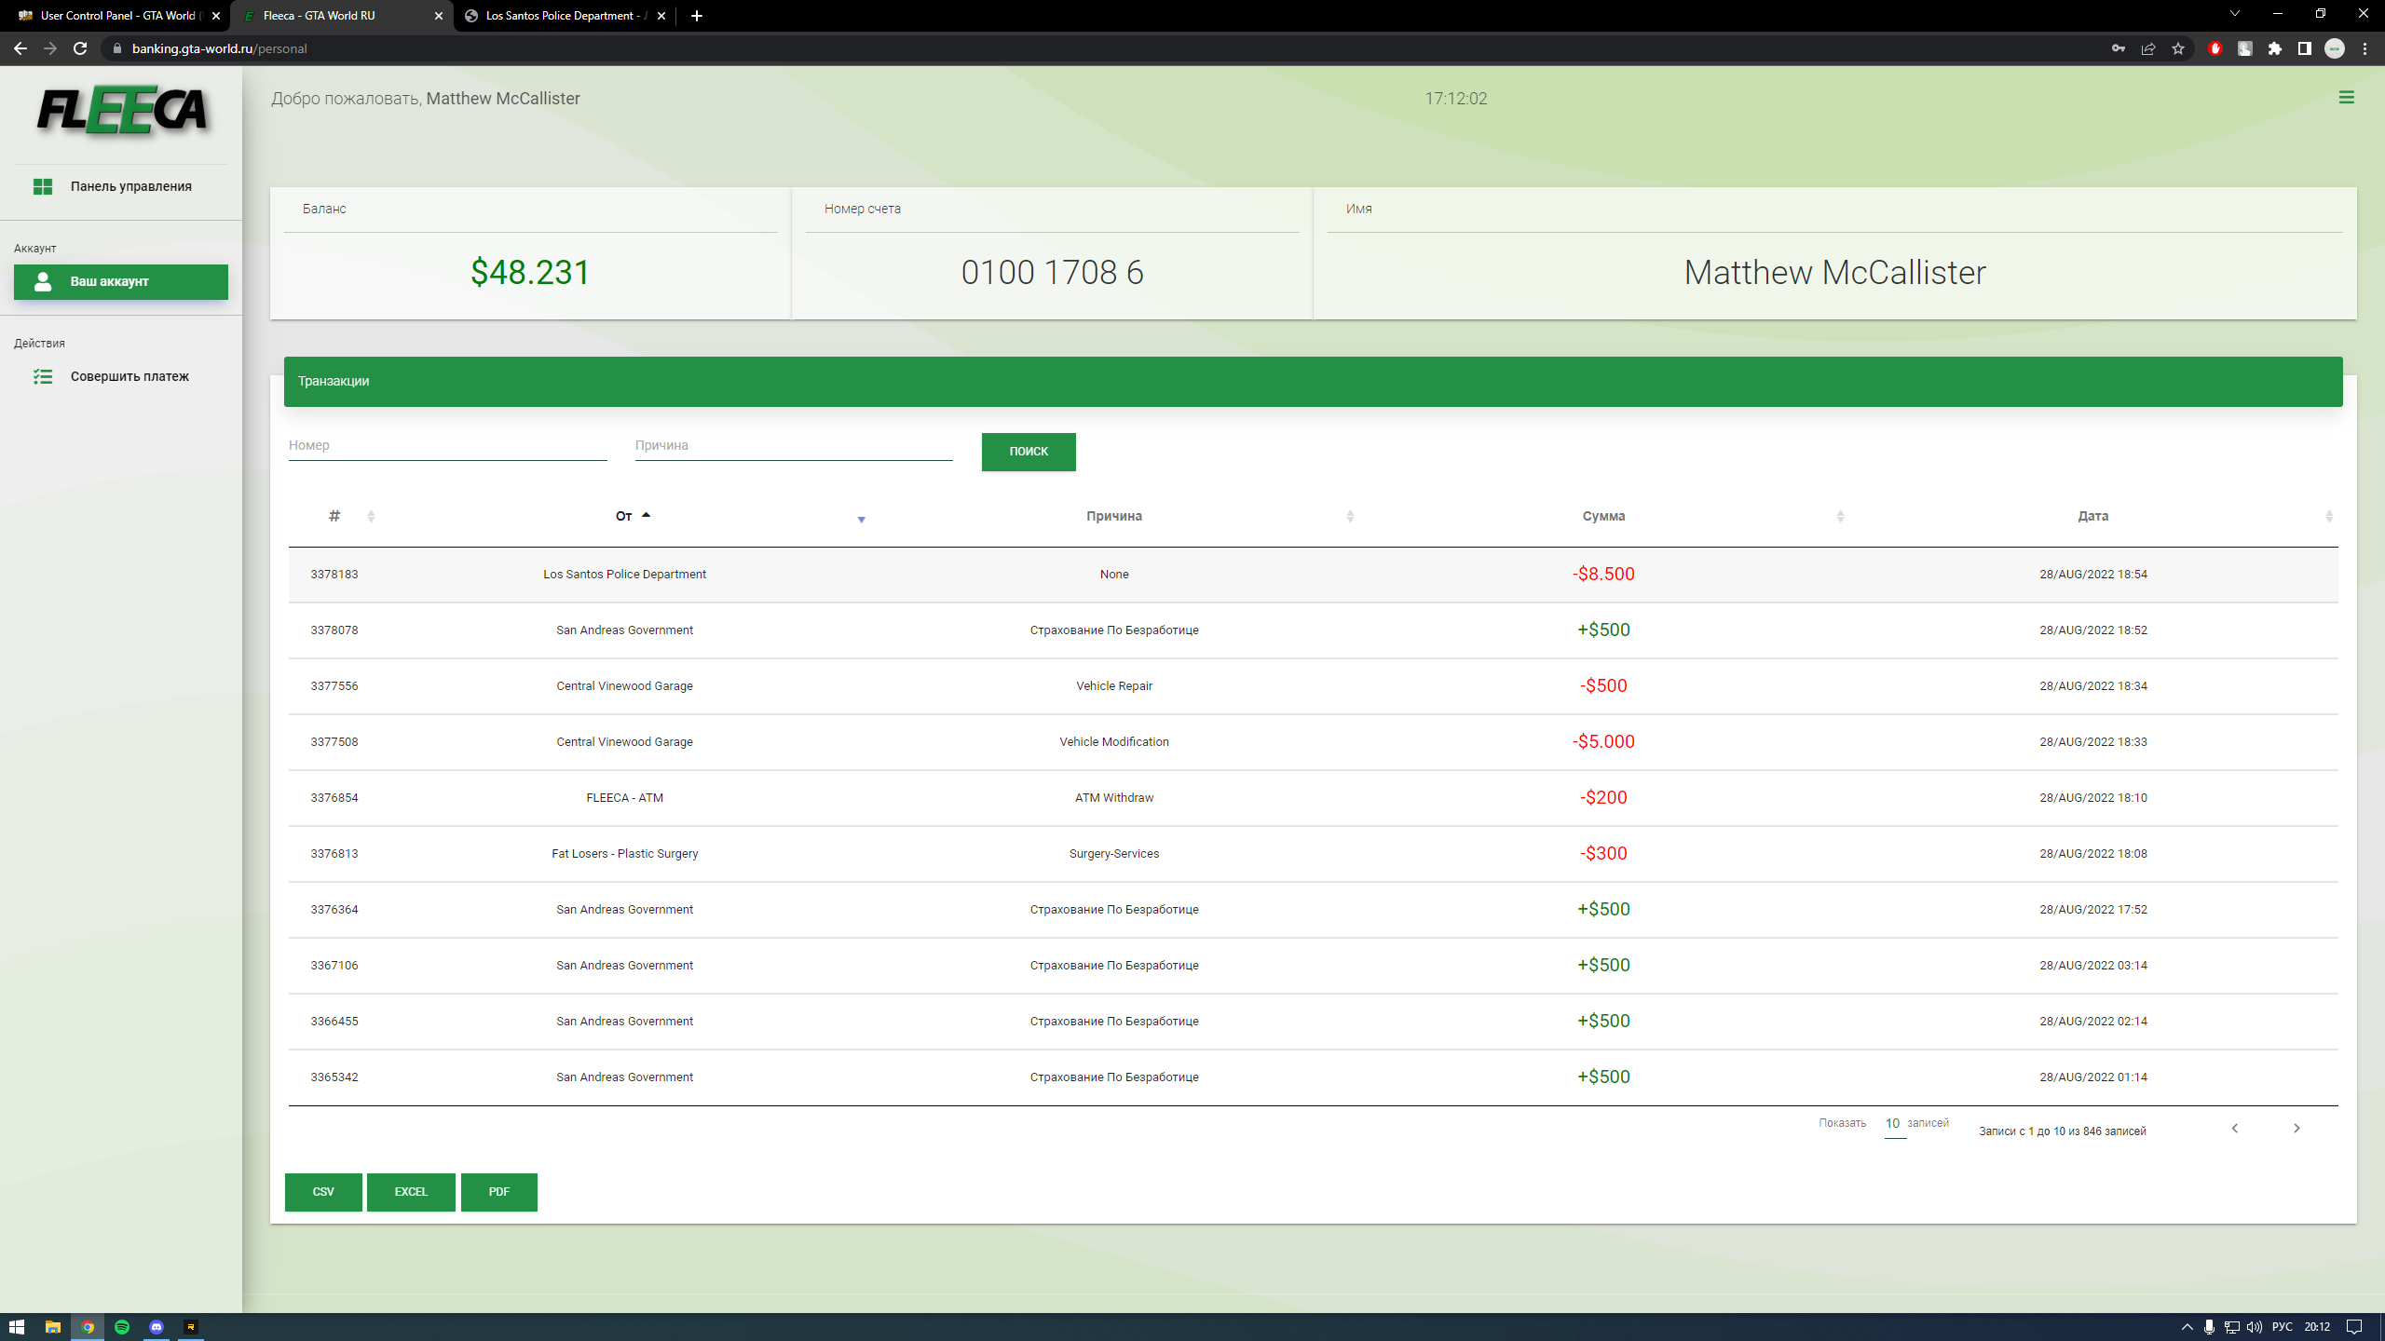Open the hamburger menu at top right
Image resolution: width=2385 pixels, height=1341 pixels.
point(2346,98)
